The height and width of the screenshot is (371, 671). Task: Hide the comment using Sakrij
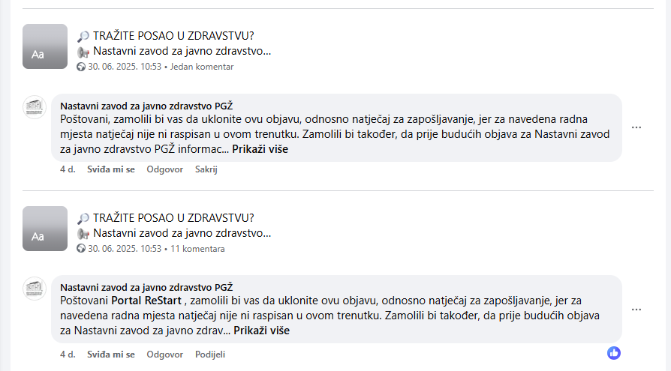206,169
